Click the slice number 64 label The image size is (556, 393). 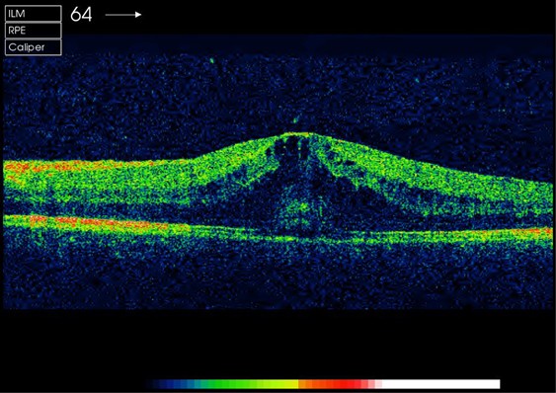point(81,15)
